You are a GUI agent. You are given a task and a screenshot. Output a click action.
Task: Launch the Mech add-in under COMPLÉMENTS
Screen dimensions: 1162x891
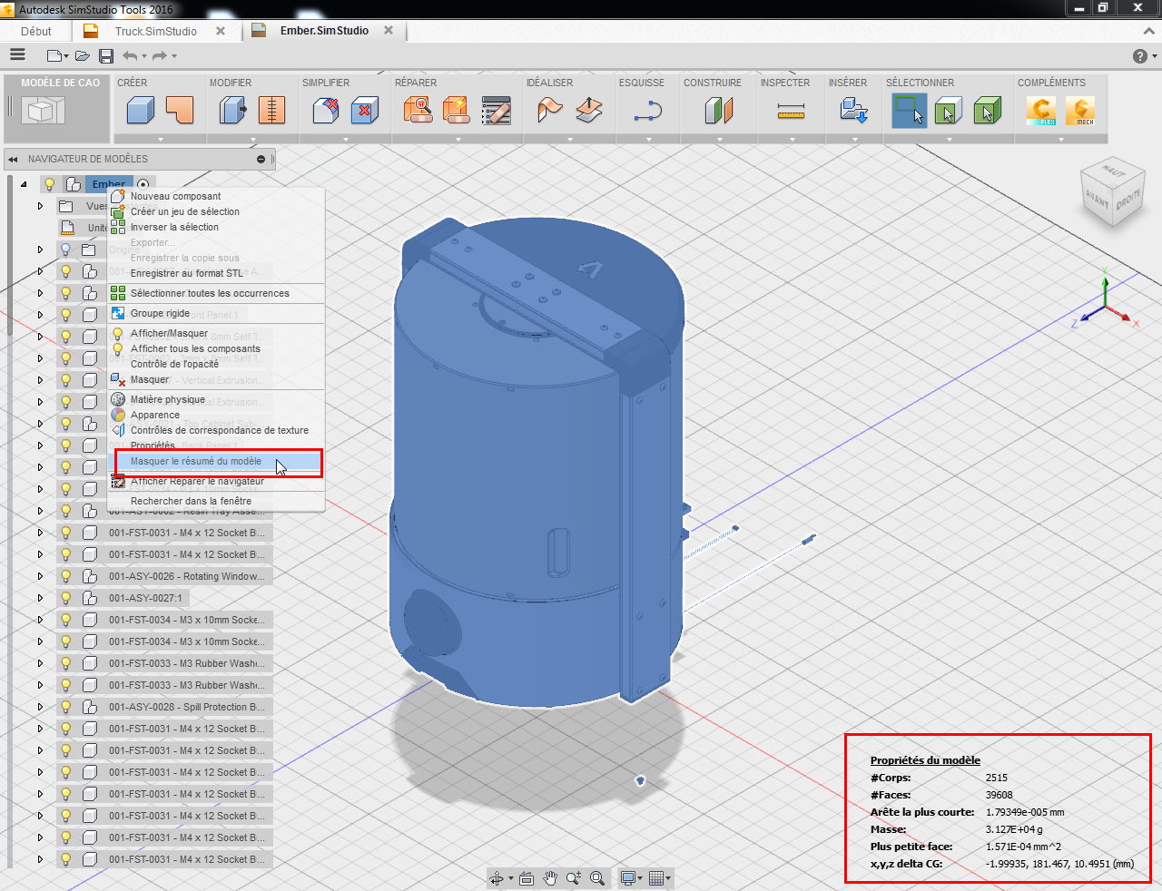click(1080, 111)
